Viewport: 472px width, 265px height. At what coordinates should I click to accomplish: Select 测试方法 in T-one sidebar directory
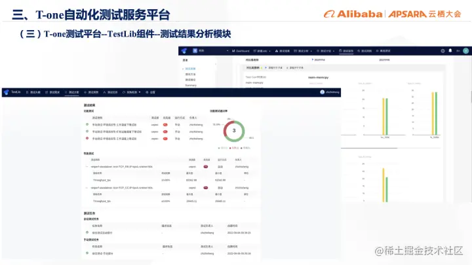pyautogui.click(x=190, y=74)
